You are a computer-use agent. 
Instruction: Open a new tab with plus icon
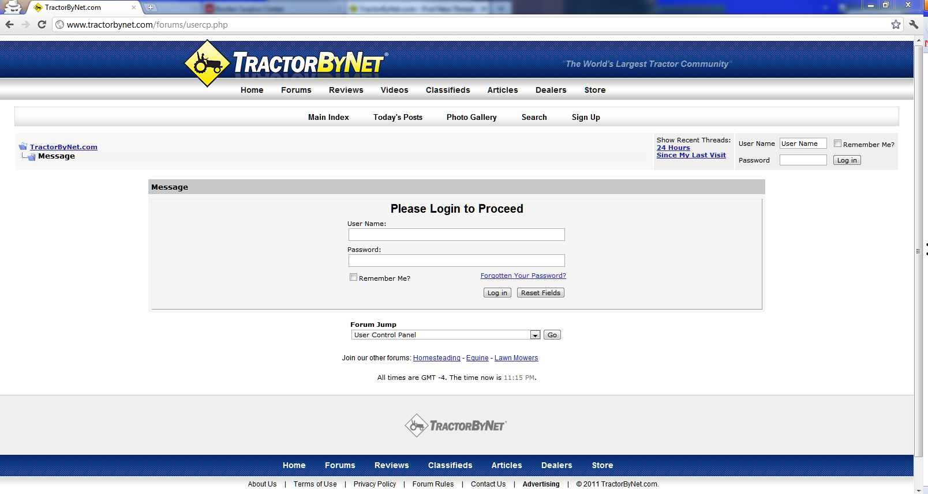151,7
